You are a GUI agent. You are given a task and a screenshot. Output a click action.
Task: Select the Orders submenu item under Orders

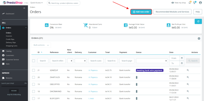[x=9, y=33]
